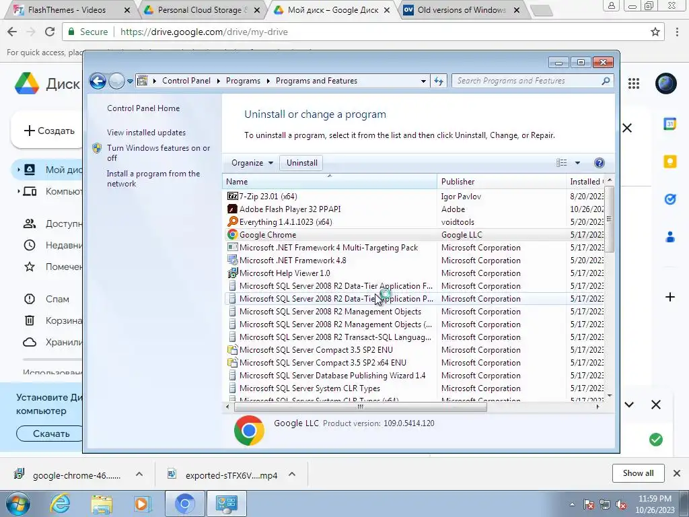689x517 pixels.
Task: Click the change view icon
Action: pyautogui.click(x=562, y=163)
